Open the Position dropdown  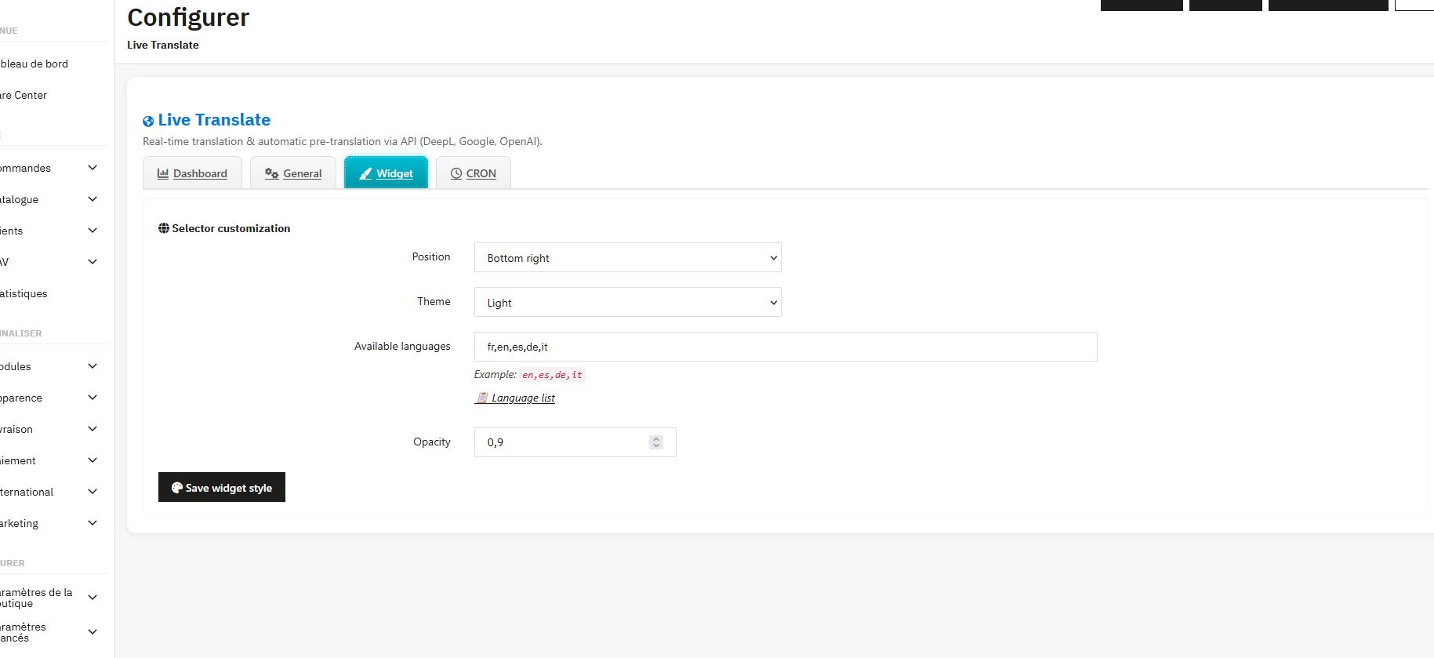point(627,257)
